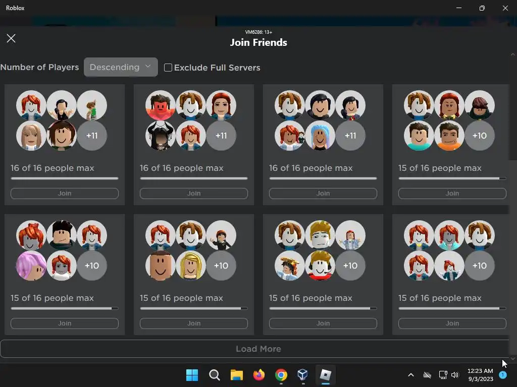Show the +11 extra players in red-faced avatar's server
Screen dimensions: 517x387
point(221,136)
